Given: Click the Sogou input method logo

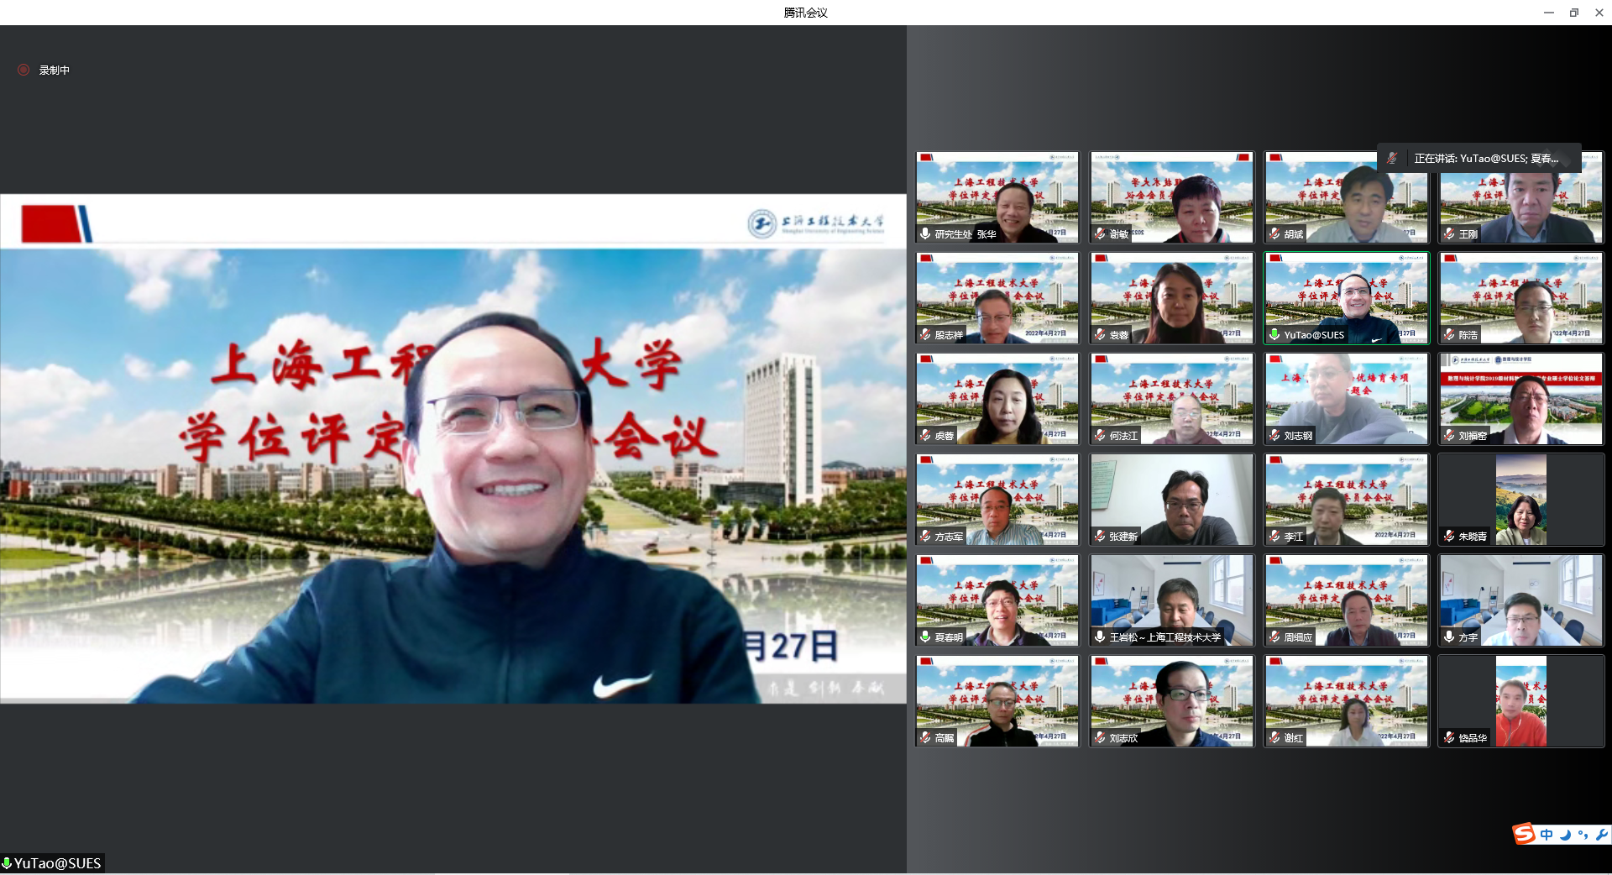Looking at the screenshot, I should tap(1524, 834).
